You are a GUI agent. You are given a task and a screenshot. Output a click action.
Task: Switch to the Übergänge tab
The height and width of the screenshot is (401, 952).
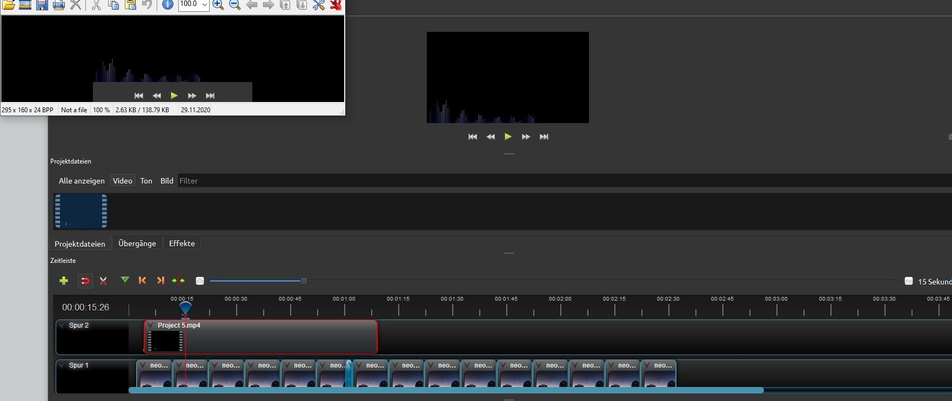tap(137, 243)
